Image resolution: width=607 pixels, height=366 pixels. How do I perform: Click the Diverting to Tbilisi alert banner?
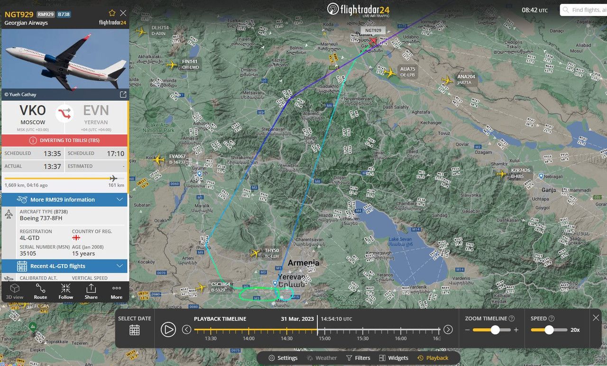(x=64, y=140)
